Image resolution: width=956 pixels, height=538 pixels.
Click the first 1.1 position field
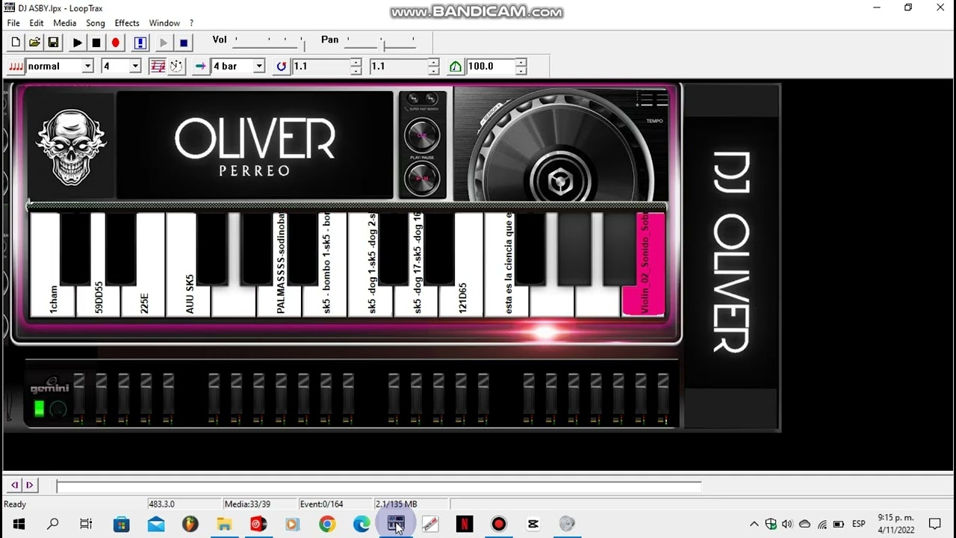click(x=320, y=67)
